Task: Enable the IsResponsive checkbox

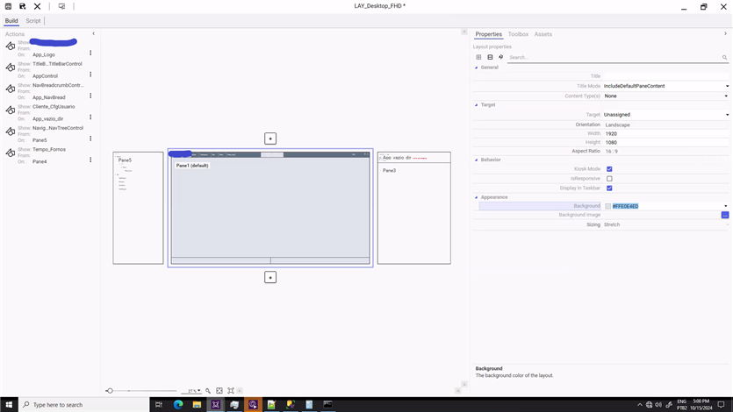Action: pos(609,179)
